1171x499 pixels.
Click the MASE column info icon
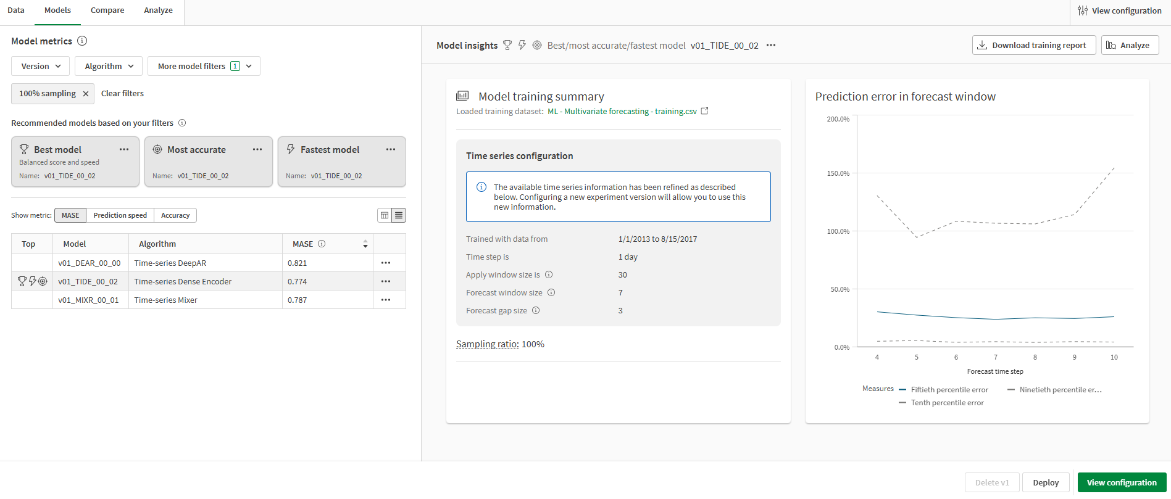pos(322,244)
